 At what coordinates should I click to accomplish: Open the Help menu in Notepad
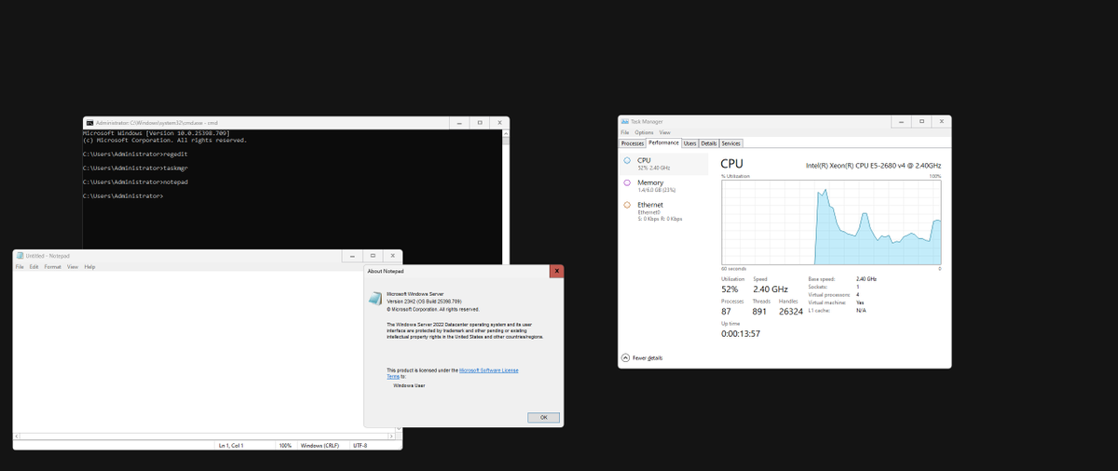(90, 267)
